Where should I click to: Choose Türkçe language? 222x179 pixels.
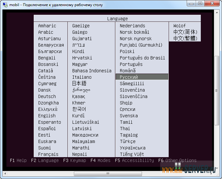point(128,141)
